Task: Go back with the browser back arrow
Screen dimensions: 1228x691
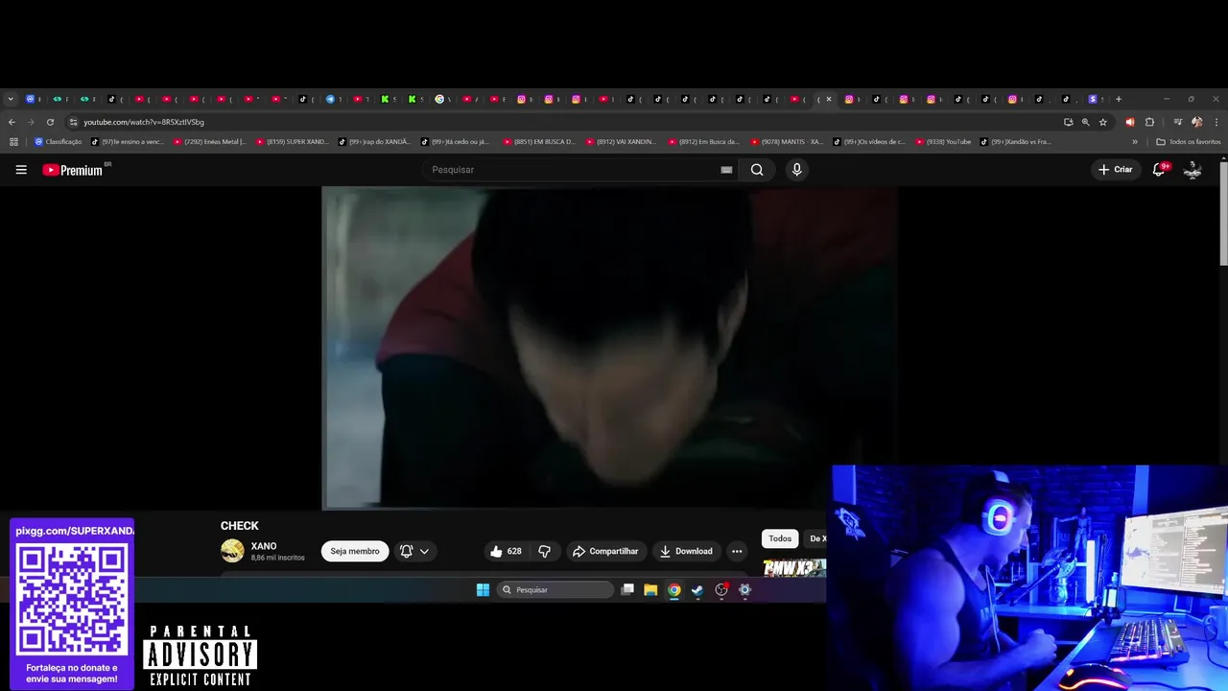Action: 12,122
